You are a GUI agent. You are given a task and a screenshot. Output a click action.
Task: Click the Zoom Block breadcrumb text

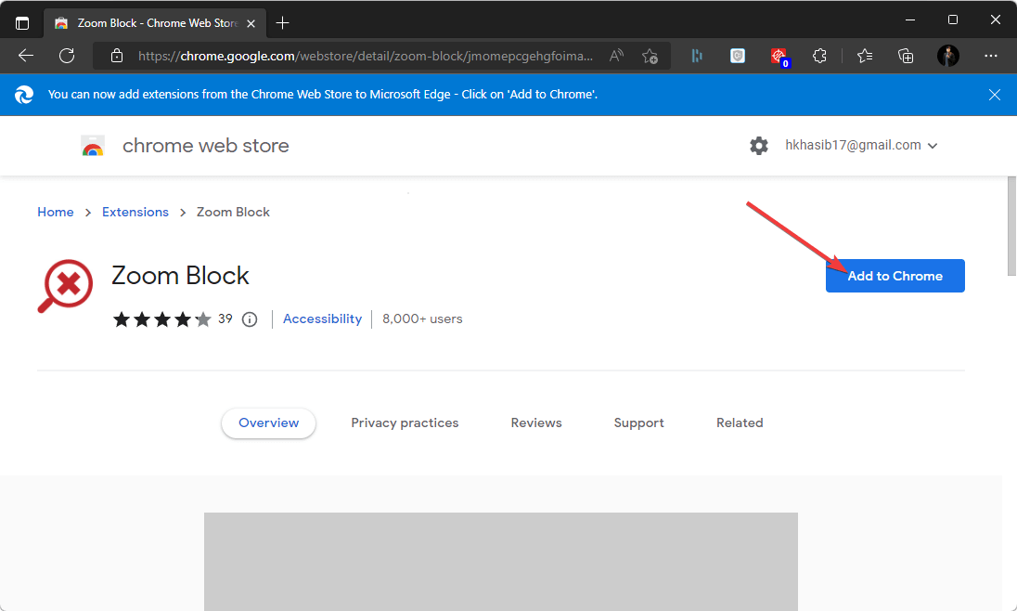click(x=233, y=213)
